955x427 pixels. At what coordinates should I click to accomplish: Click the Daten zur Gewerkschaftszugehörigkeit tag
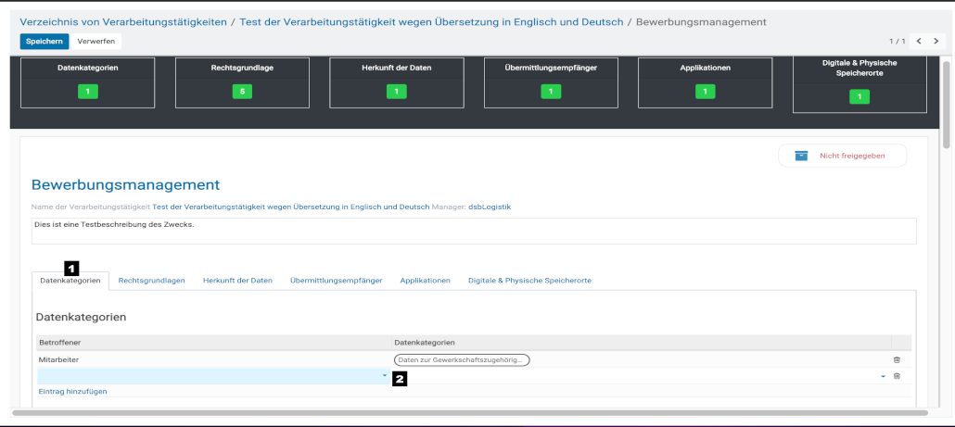(462, 359)
